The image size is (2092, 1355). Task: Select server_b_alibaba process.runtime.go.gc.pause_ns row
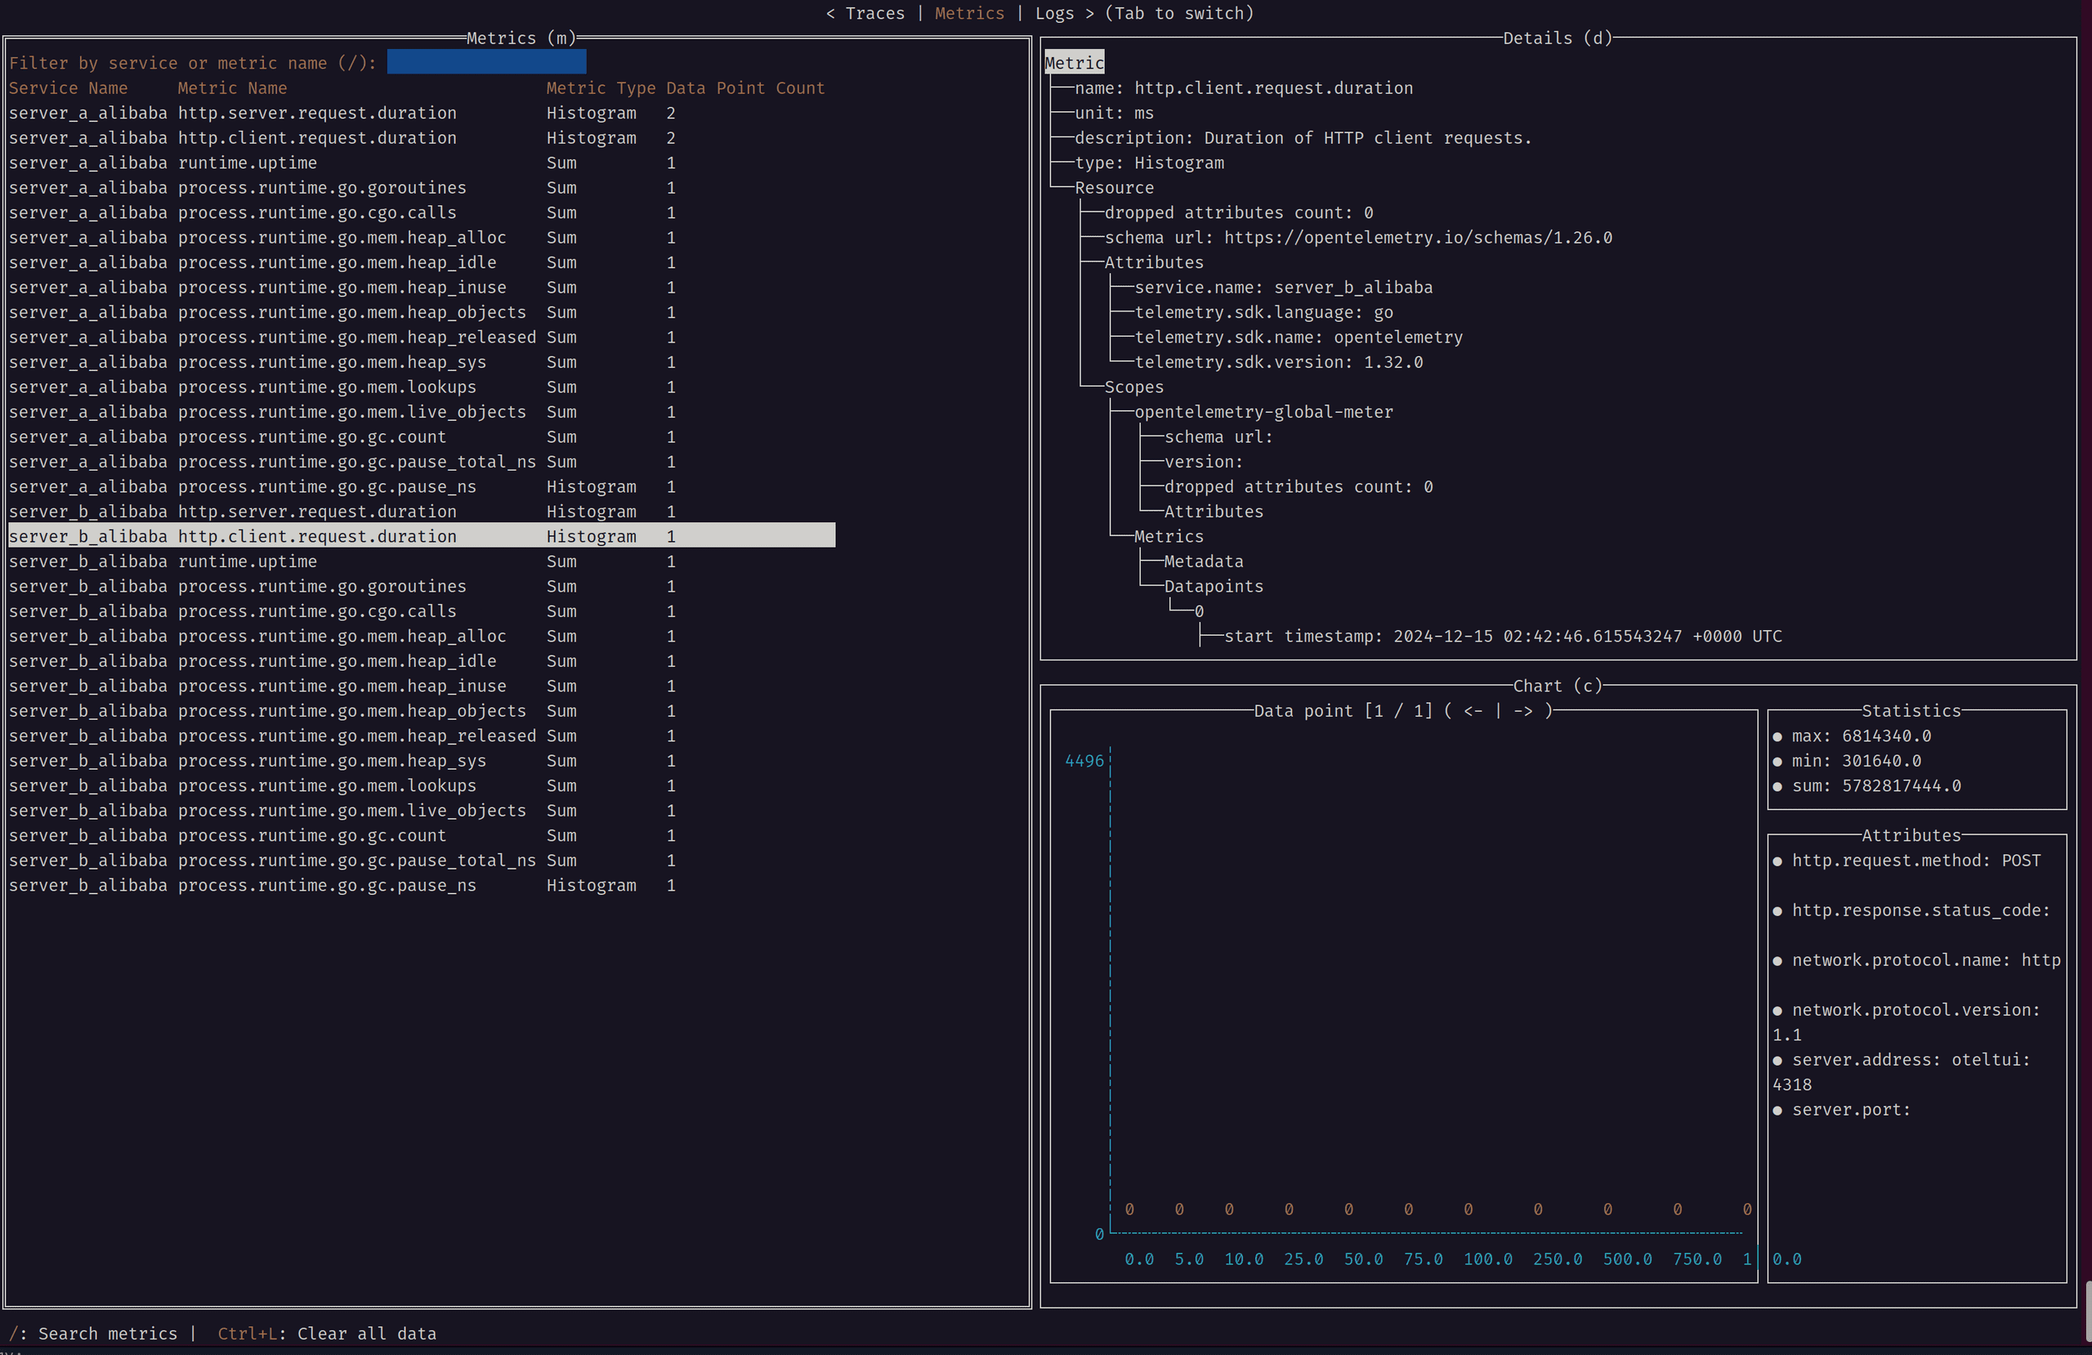click(x=325, y=885)
